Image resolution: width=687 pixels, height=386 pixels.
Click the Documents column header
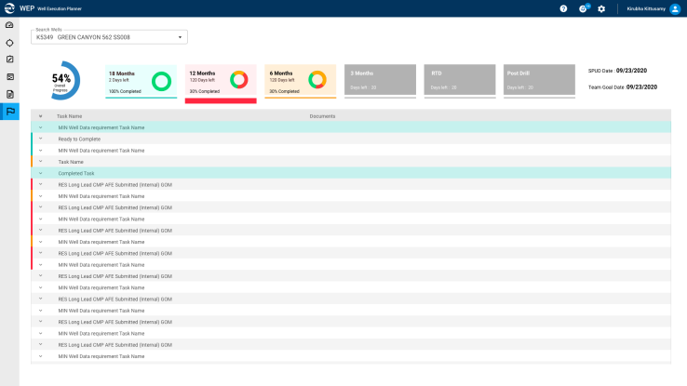(322, 116)
